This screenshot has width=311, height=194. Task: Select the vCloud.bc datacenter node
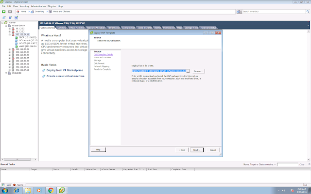pos(17,73)
